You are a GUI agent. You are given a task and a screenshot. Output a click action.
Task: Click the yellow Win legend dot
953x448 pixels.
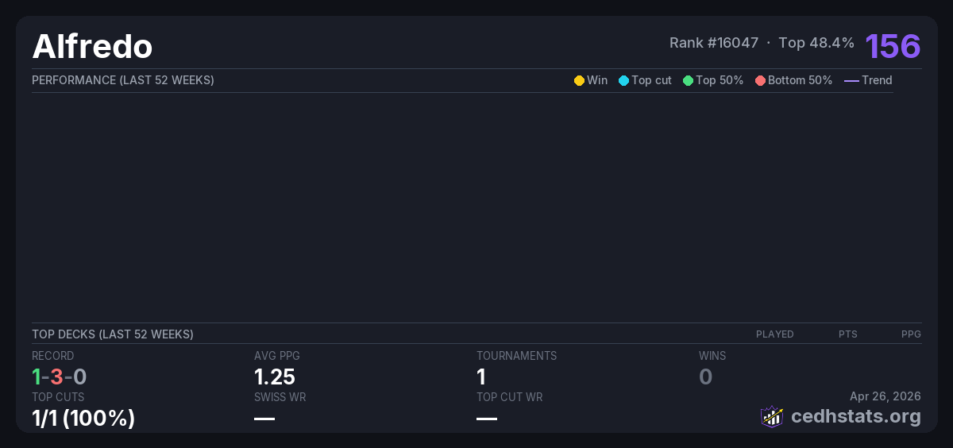coord(579,80)
